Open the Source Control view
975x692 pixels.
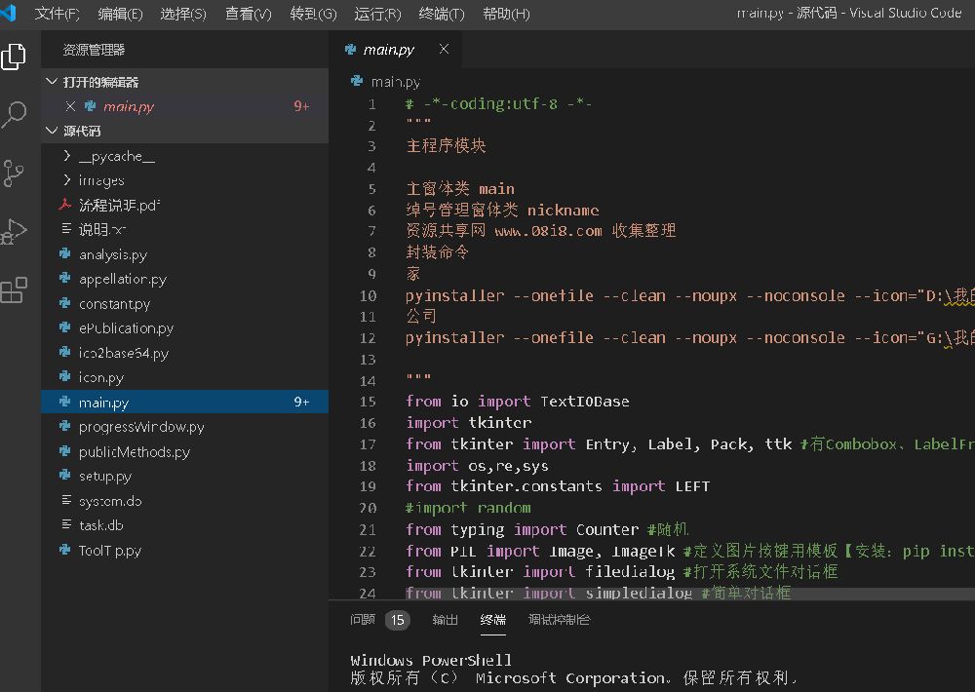[15, 173]
